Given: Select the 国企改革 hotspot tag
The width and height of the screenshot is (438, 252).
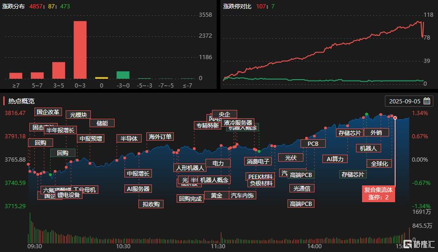Looking at the screenshot, I should pyautogui.click(x=48, y=112).
